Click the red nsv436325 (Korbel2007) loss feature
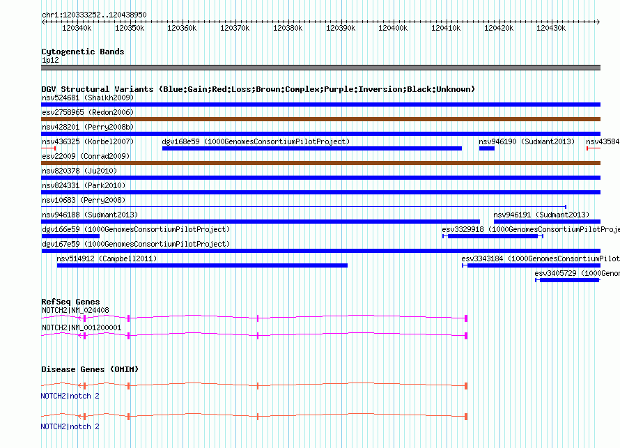The height and width of the screenshot is (448, 620). (48, 148)
